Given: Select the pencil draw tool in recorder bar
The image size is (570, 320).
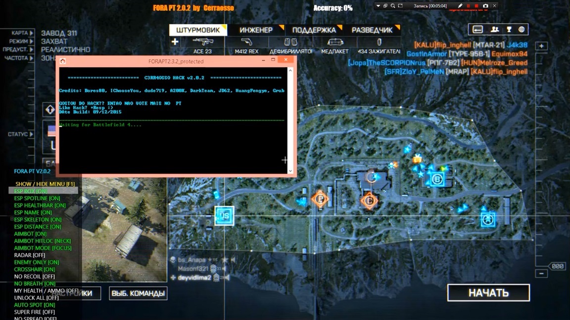Looking at the screenshot, I should click(460, 6).
